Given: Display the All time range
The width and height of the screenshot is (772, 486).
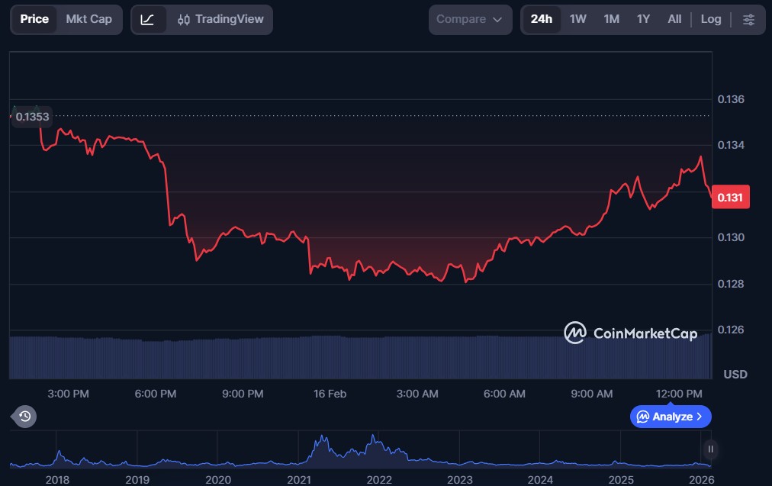Looking at the screenshot, I should pyautogui.click(x=674, y=19).
